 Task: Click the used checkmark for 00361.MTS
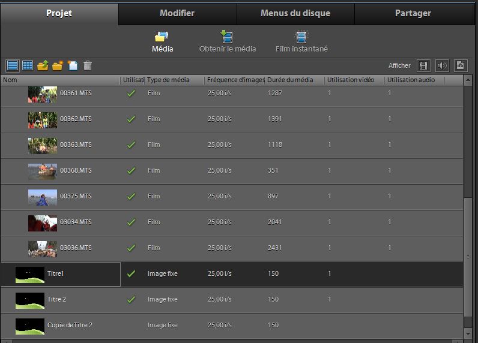[x=131, y=93]
